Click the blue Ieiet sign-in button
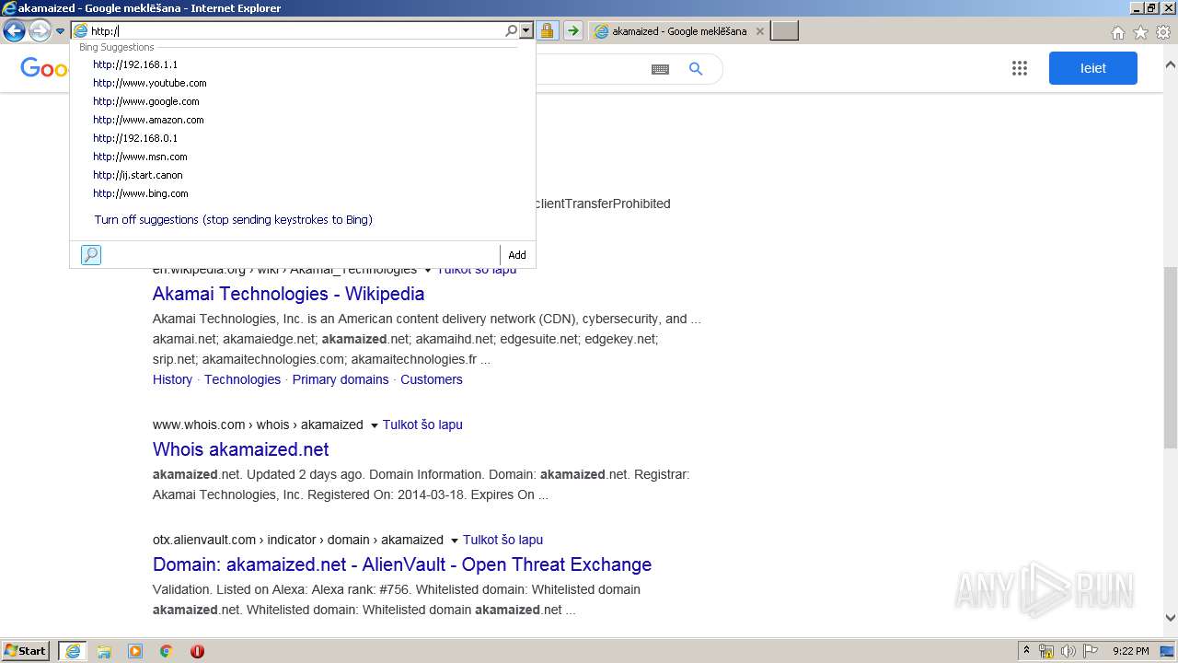 [x=1093, y=68]
